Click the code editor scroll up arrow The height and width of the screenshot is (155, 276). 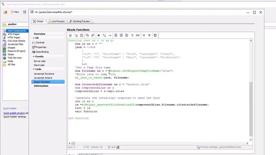(x=251, y=41)
